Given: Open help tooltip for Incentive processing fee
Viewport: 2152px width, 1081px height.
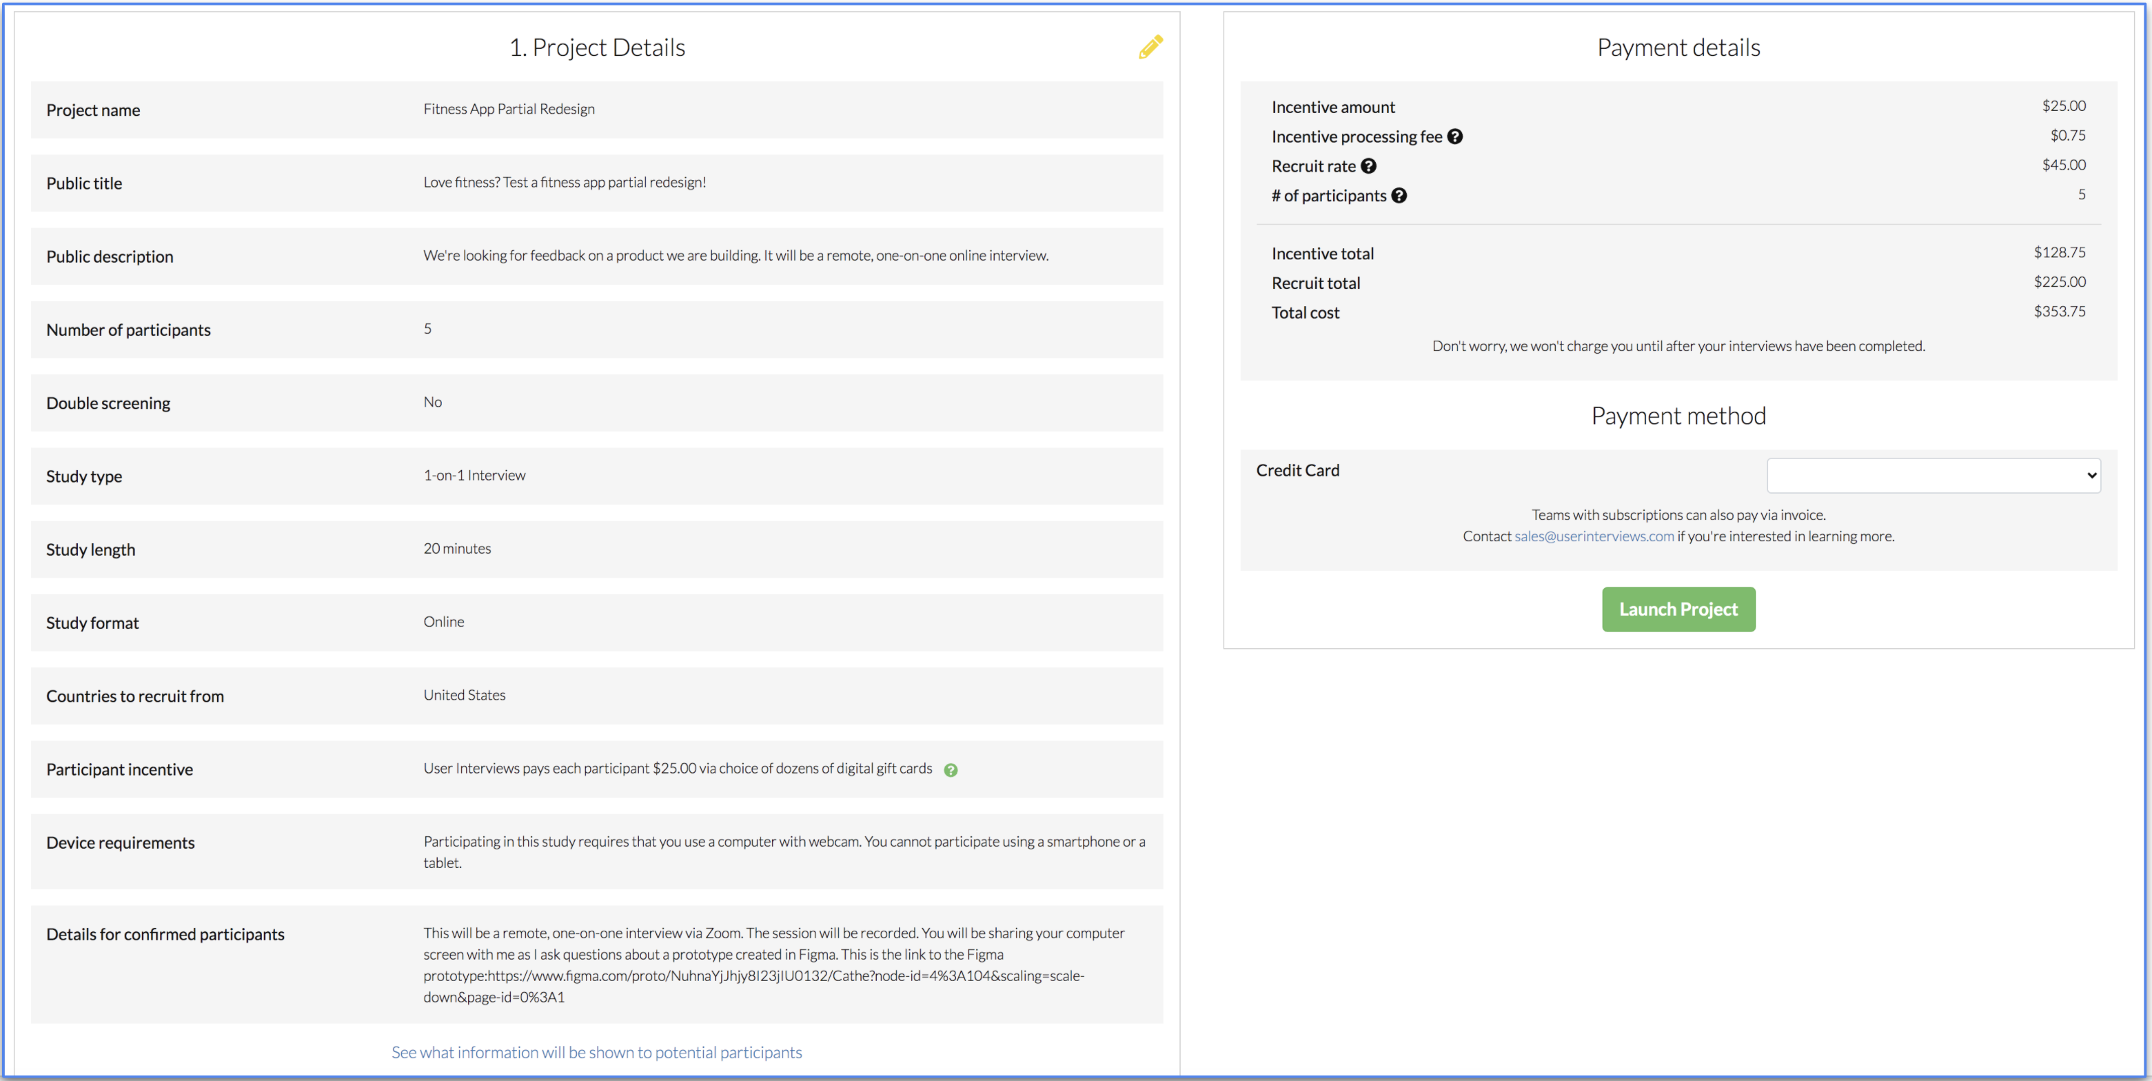Looking at the screenshot, I should coord(1456,137).
